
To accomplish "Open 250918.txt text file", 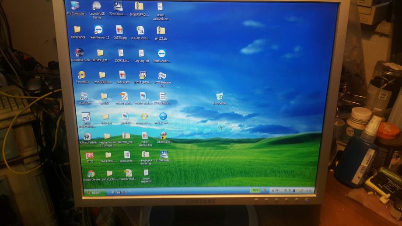I will click(121, 56).
